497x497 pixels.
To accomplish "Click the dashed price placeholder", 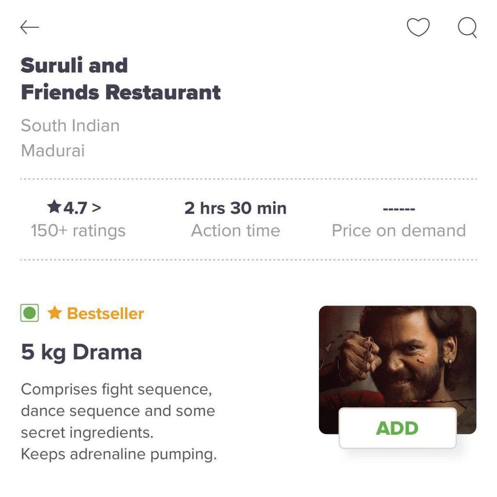I will pyautogui.click(x=399, y=209).
